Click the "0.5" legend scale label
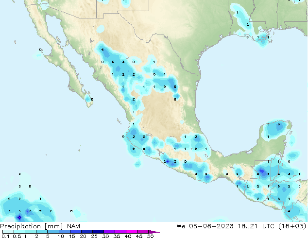 (17, 236)
